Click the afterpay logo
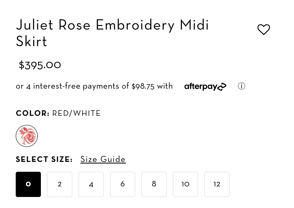 (x=205, y=86)
